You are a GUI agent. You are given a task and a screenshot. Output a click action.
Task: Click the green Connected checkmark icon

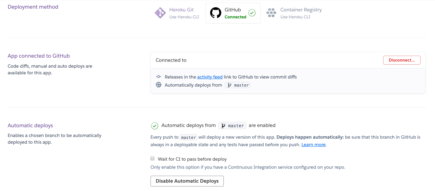click(252, 13)
